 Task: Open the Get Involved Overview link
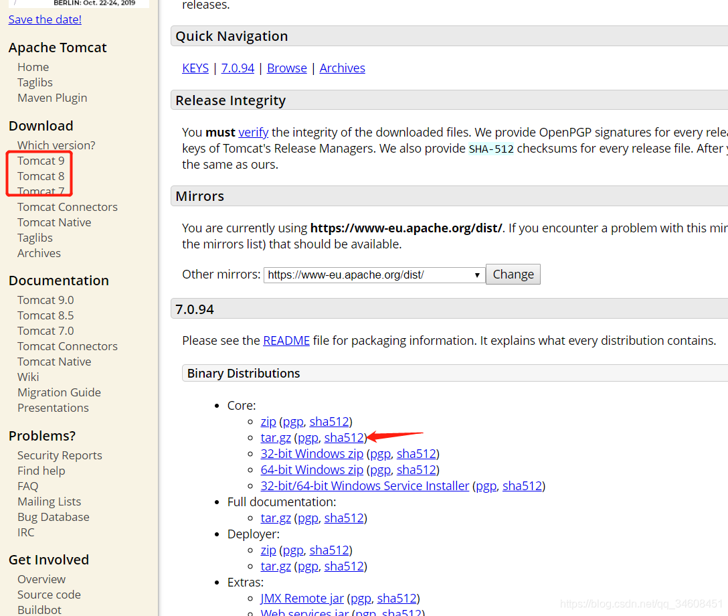tap(41, 579)
